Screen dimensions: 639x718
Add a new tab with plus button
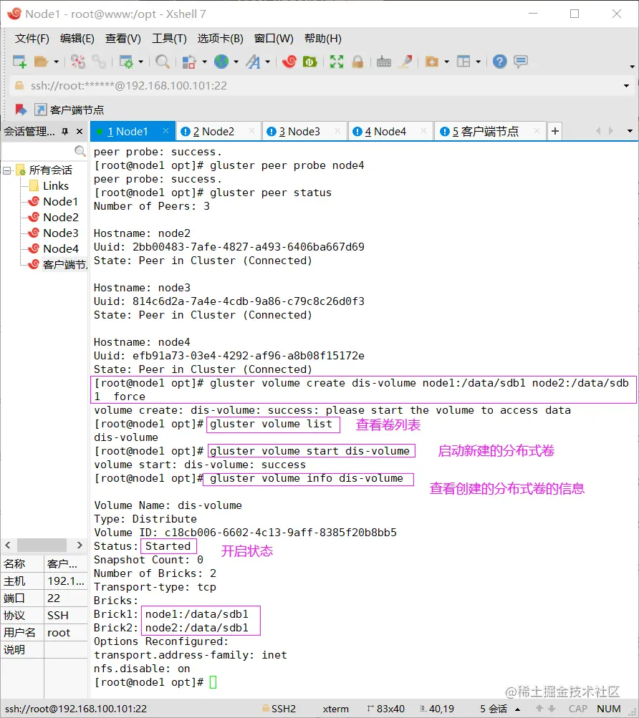tap(554, 132)
